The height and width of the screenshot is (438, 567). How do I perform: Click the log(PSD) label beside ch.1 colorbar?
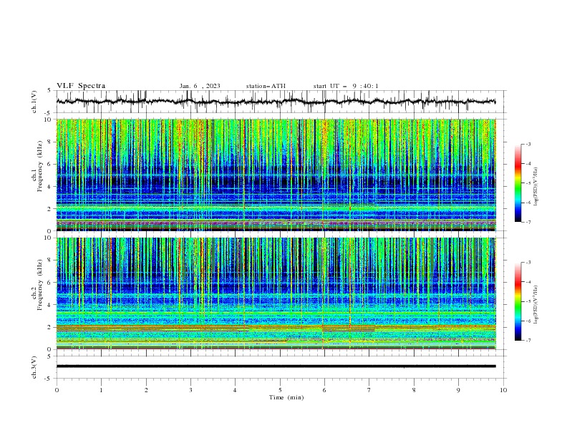tap(536, 187)
